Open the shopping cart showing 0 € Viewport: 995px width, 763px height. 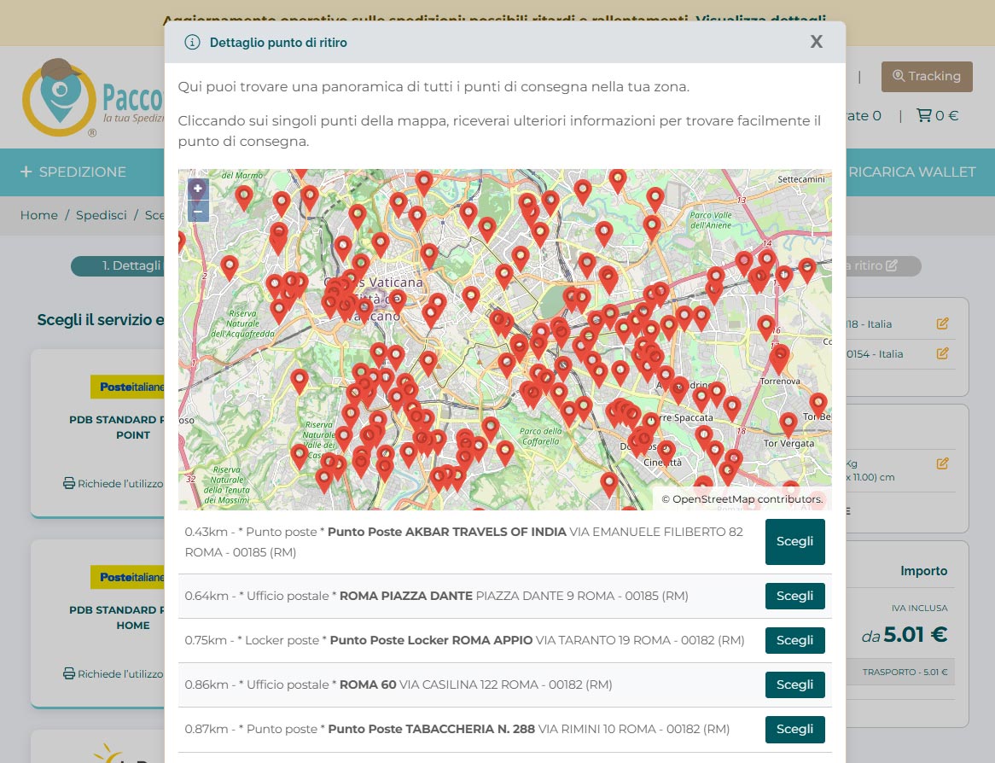(937, 115)
